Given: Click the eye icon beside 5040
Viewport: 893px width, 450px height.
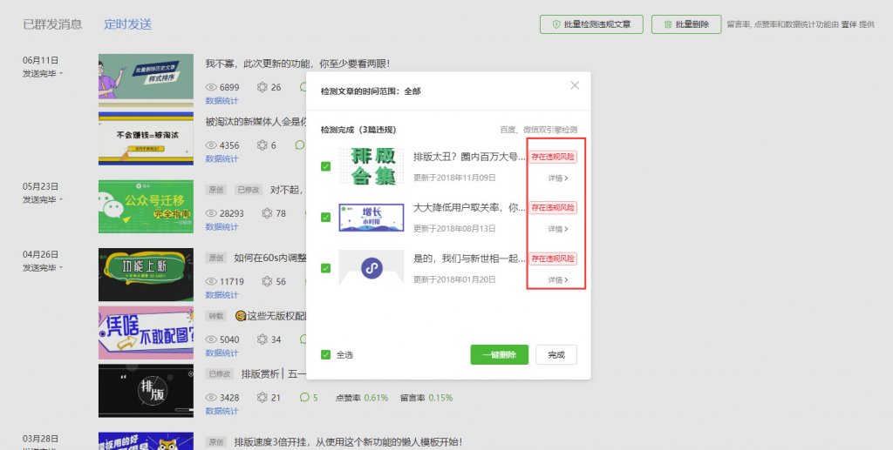Looking at the screenshot, I should click(211, 339).
